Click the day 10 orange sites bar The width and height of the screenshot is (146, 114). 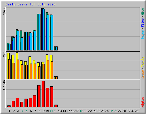coord(48,70)
